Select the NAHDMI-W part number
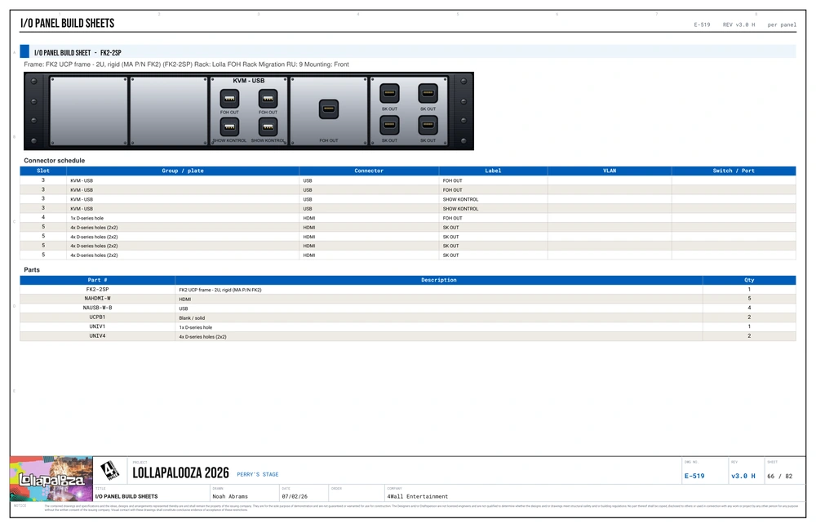The height and width of the screenshot is (528, 816). [x=97, y=299]
